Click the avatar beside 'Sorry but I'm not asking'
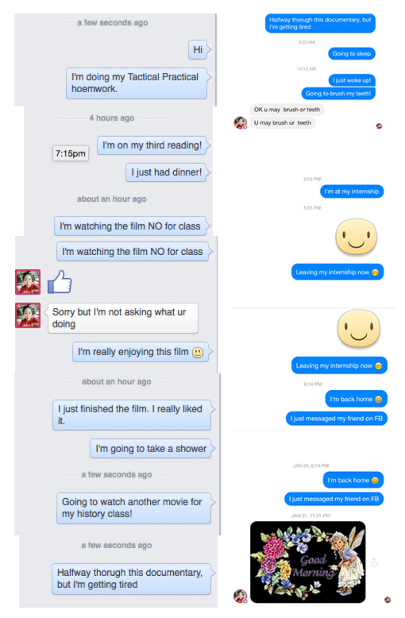 point(28,315)
